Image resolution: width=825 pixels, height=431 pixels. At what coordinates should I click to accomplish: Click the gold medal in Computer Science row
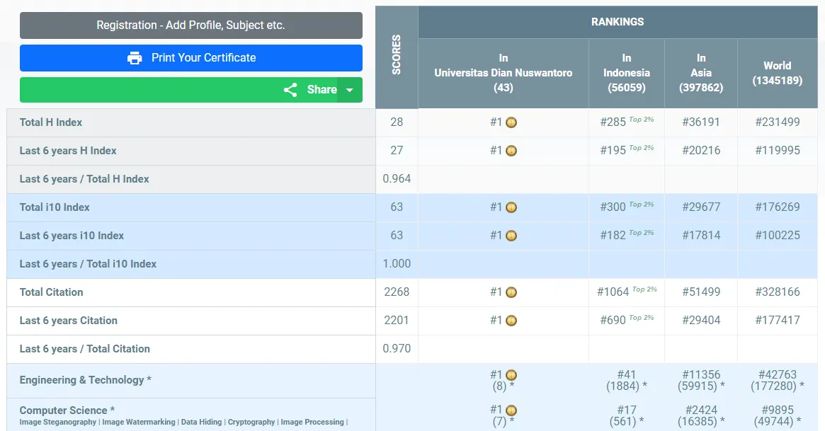pos(511,410)
